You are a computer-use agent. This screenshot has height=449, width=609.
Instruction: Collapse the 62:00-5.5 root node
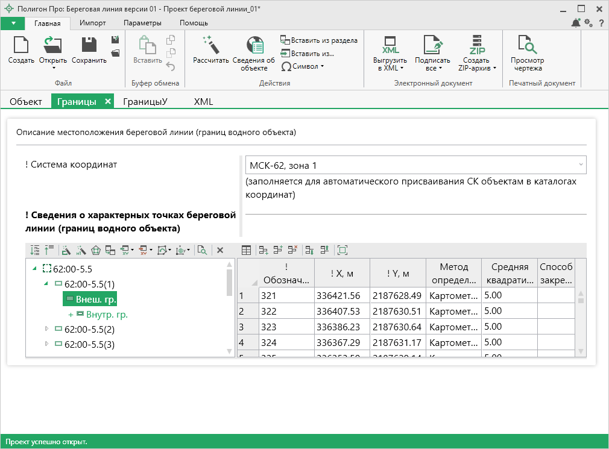point(36,269)
